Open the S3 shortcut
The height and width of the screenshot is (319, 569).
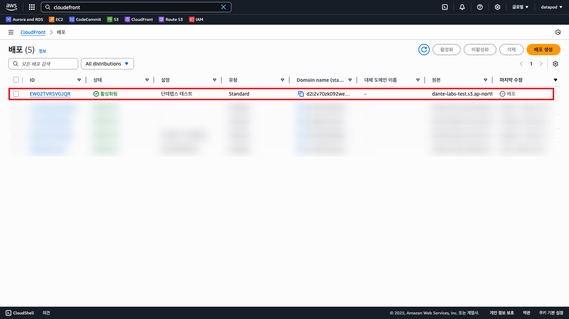tap(113, 19)
